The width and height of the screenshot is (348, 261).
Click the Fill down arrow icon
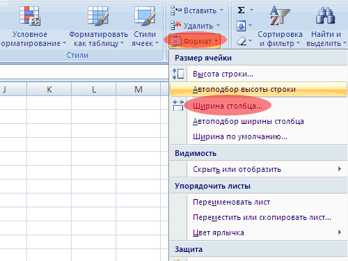pos(241,26)
